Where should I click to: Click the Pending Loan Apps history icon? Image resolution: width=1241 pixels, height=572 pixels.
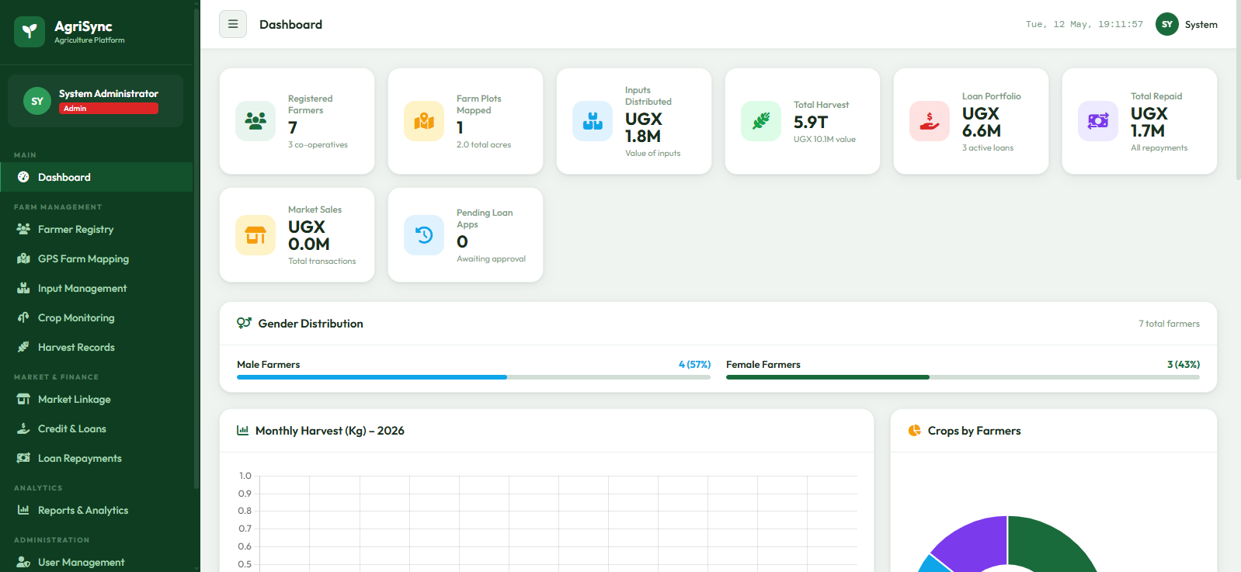[424, 235]
